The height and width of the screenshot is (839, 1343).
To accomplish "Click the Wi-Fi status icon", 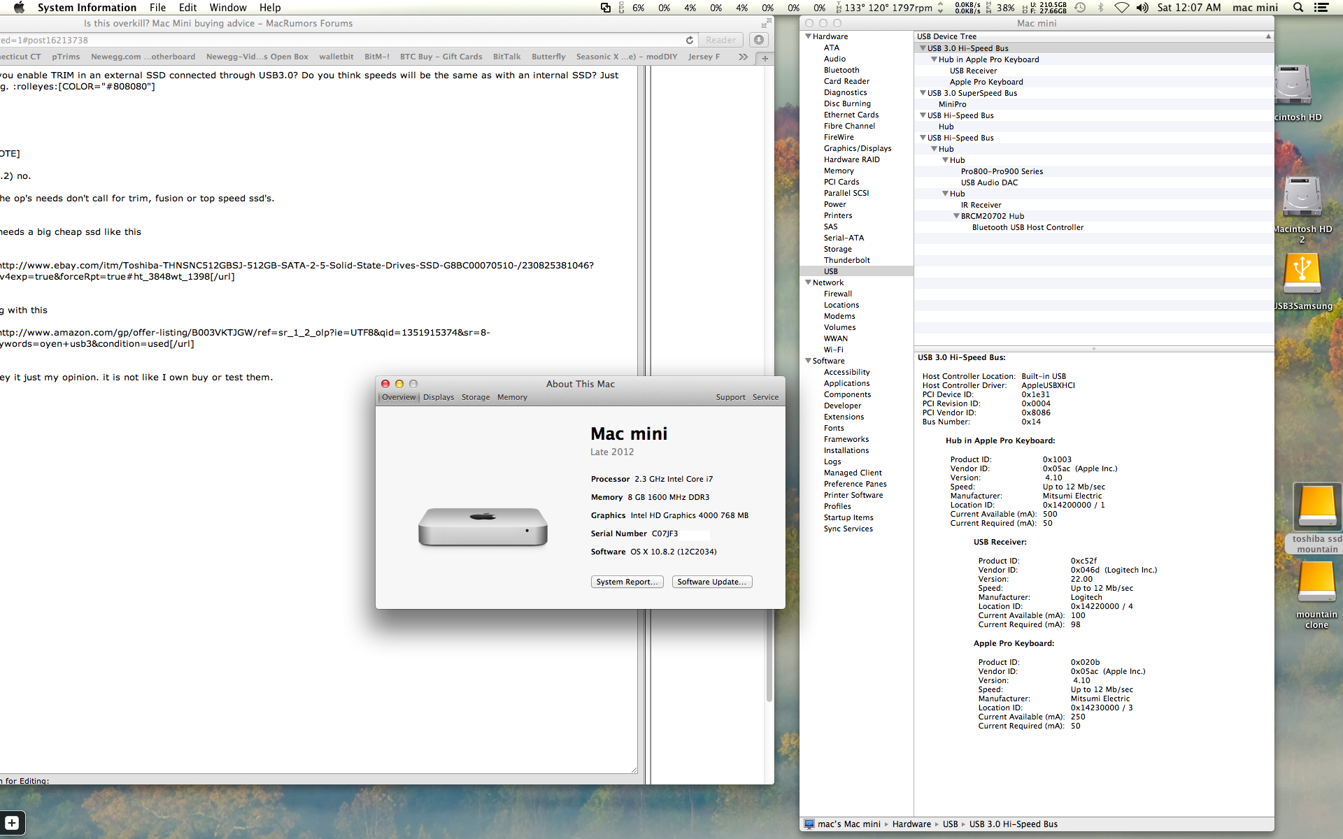I will click(1121, 8).
